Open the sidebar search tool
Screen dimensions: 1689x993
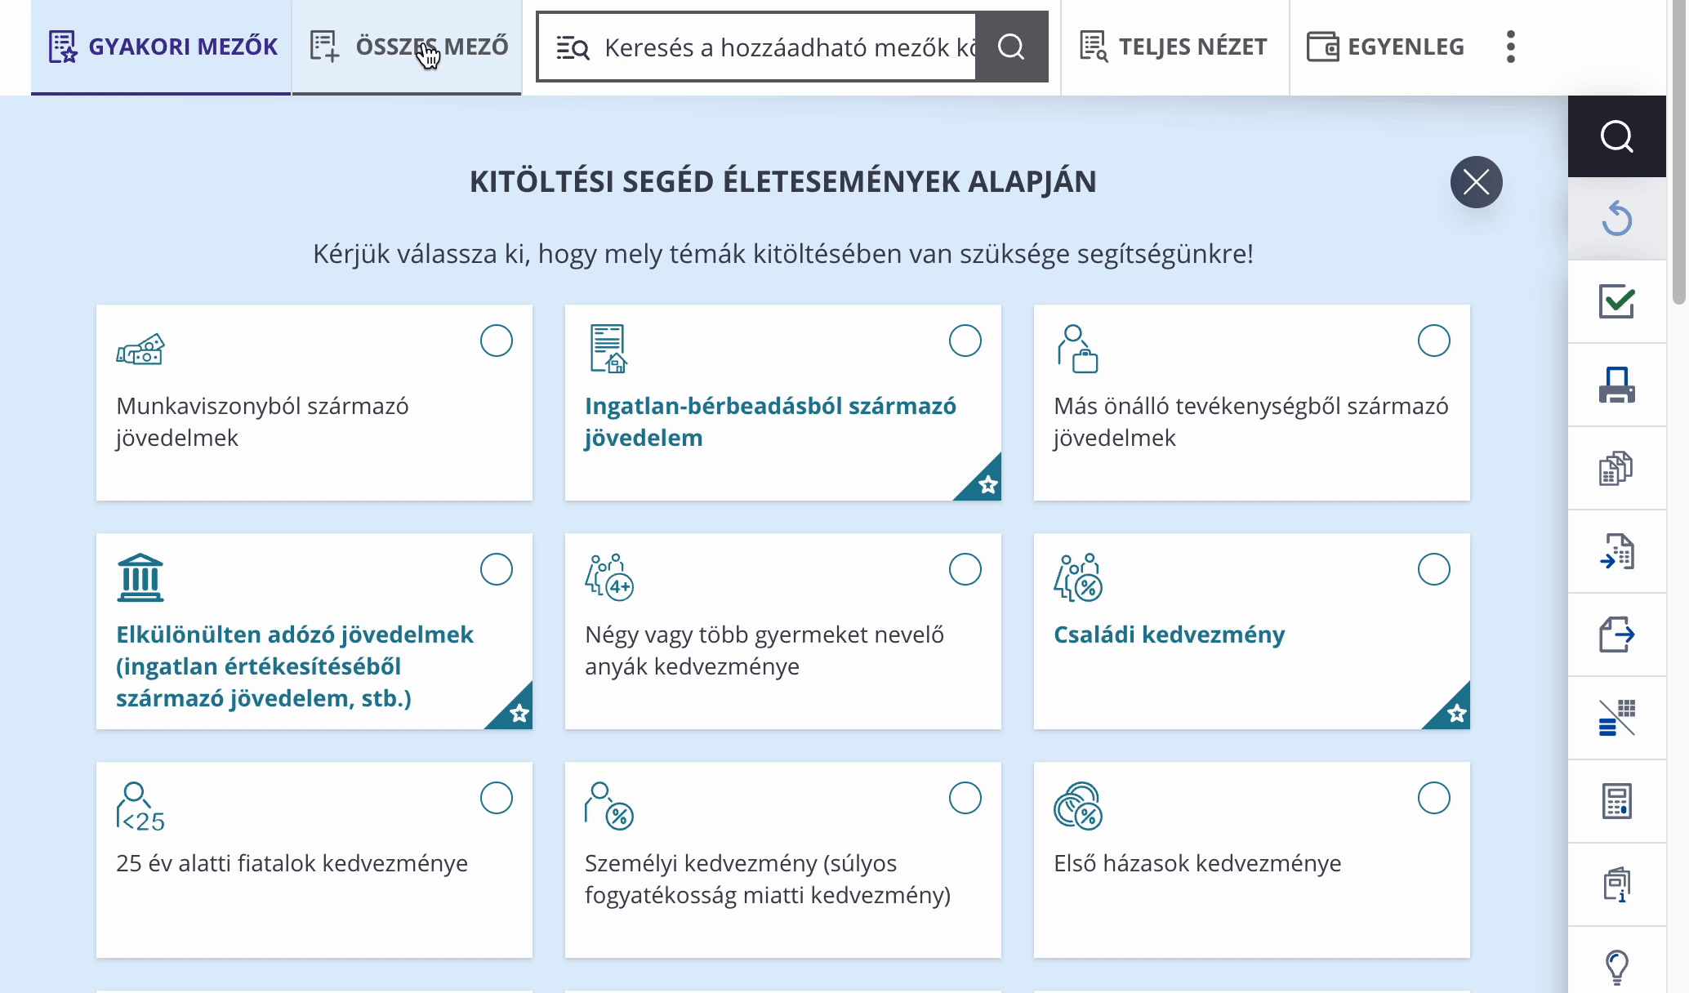click(1616, 136)
